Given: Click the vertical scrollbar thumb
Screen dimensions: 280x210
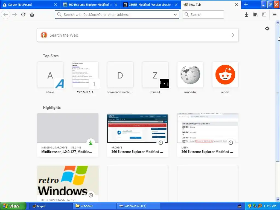Looking at the screenshot, I should pyautogui.click(x=278, y=93).
